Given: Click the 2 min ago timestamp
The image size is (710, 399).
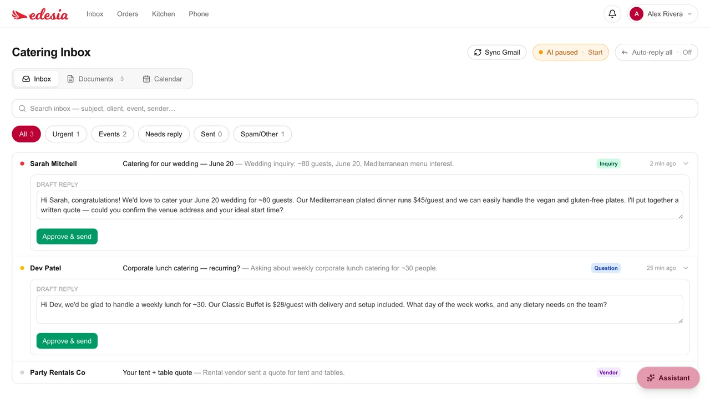Looking at the screenshot, I should [663, 163].
